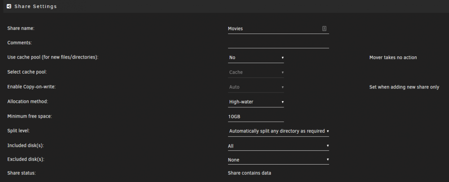Click the icon inside Share name field
The width and height of the screenshot is (449, 182).
pyautogui.click(x=324, y=29)
